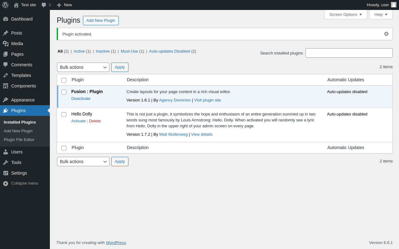Focus the Search installed plugins field

point(349,53)
